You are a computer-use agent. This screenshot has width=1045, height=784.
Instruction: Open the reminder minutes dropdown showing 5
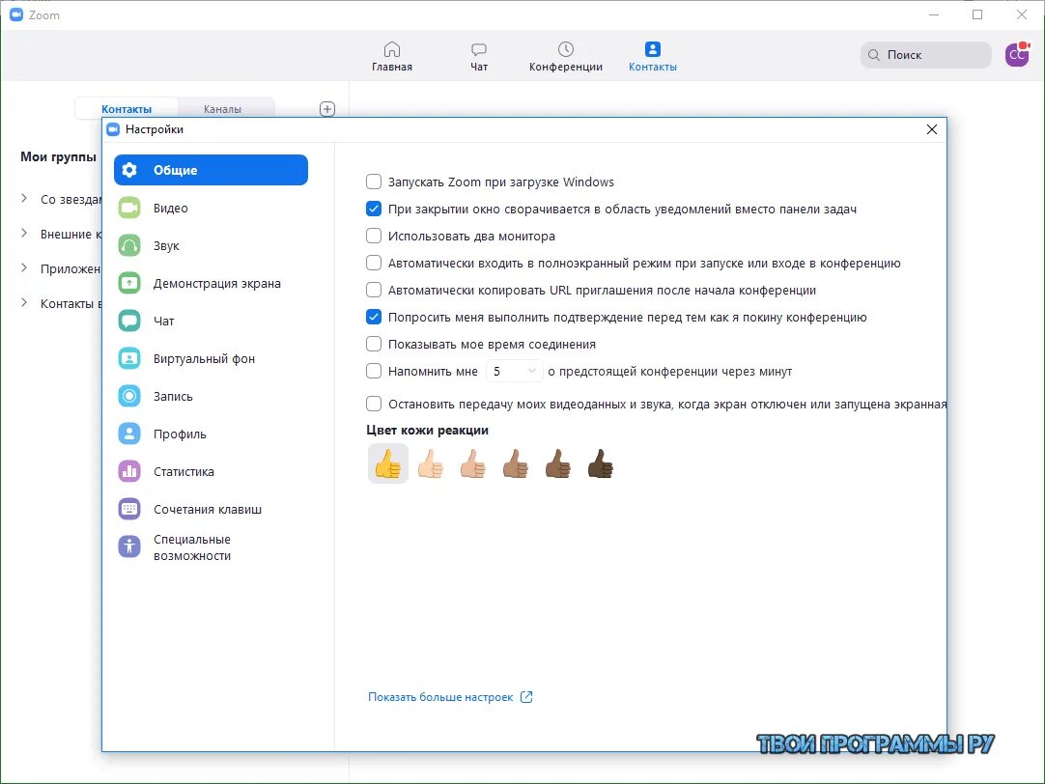coord(514,371)
